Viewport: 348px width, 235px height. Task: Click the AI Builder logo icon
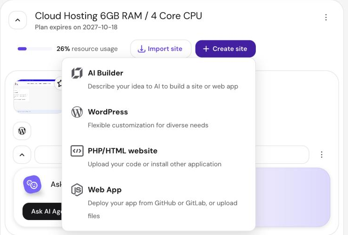coord(77,73)
